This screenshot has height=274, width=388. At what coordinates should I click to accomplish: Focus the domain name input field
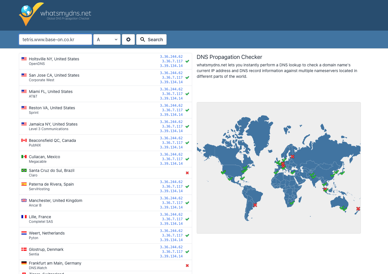(x=55, y=39)
